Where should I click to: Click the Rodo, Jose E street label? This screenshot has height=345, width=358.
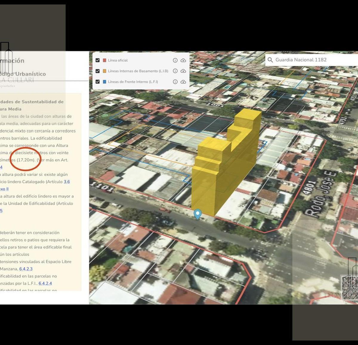(322, 193)
